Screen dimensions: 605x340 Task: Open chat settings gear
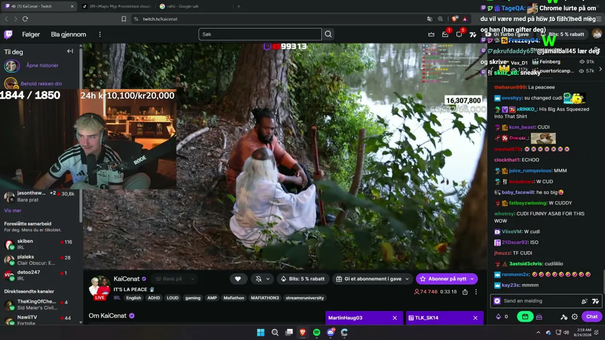click(x=575, y=317)
